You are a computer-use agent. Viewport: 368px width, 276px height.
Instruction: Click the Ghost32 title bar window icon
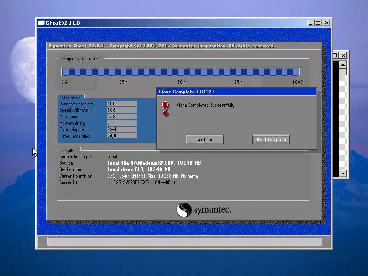pos(41,23)
